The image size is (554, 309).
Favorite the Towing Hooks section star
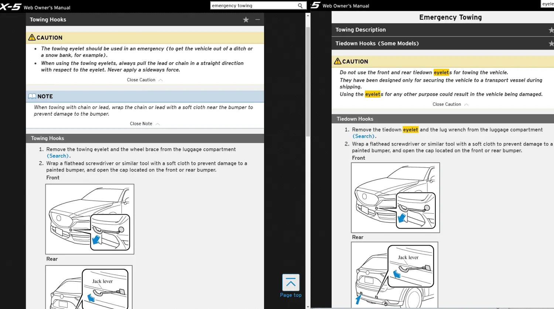pyautogui.click(x=246, y=20)
